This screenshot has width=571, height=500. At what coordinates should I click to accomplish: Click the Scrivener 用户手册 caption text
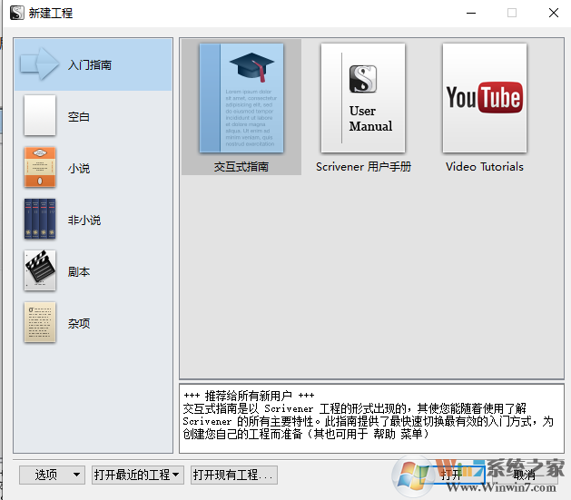[x=363, y=167]
